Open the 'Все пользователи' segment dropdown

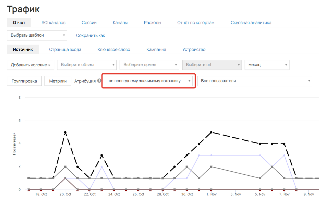(254, 81)
